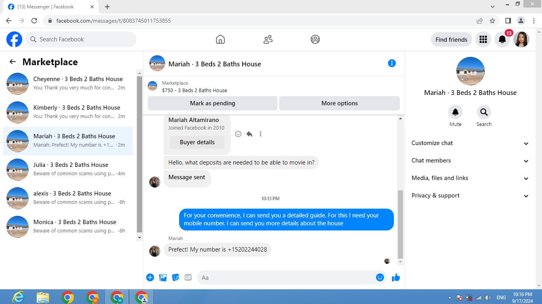Click the browser address bar URL

(114, 21)
